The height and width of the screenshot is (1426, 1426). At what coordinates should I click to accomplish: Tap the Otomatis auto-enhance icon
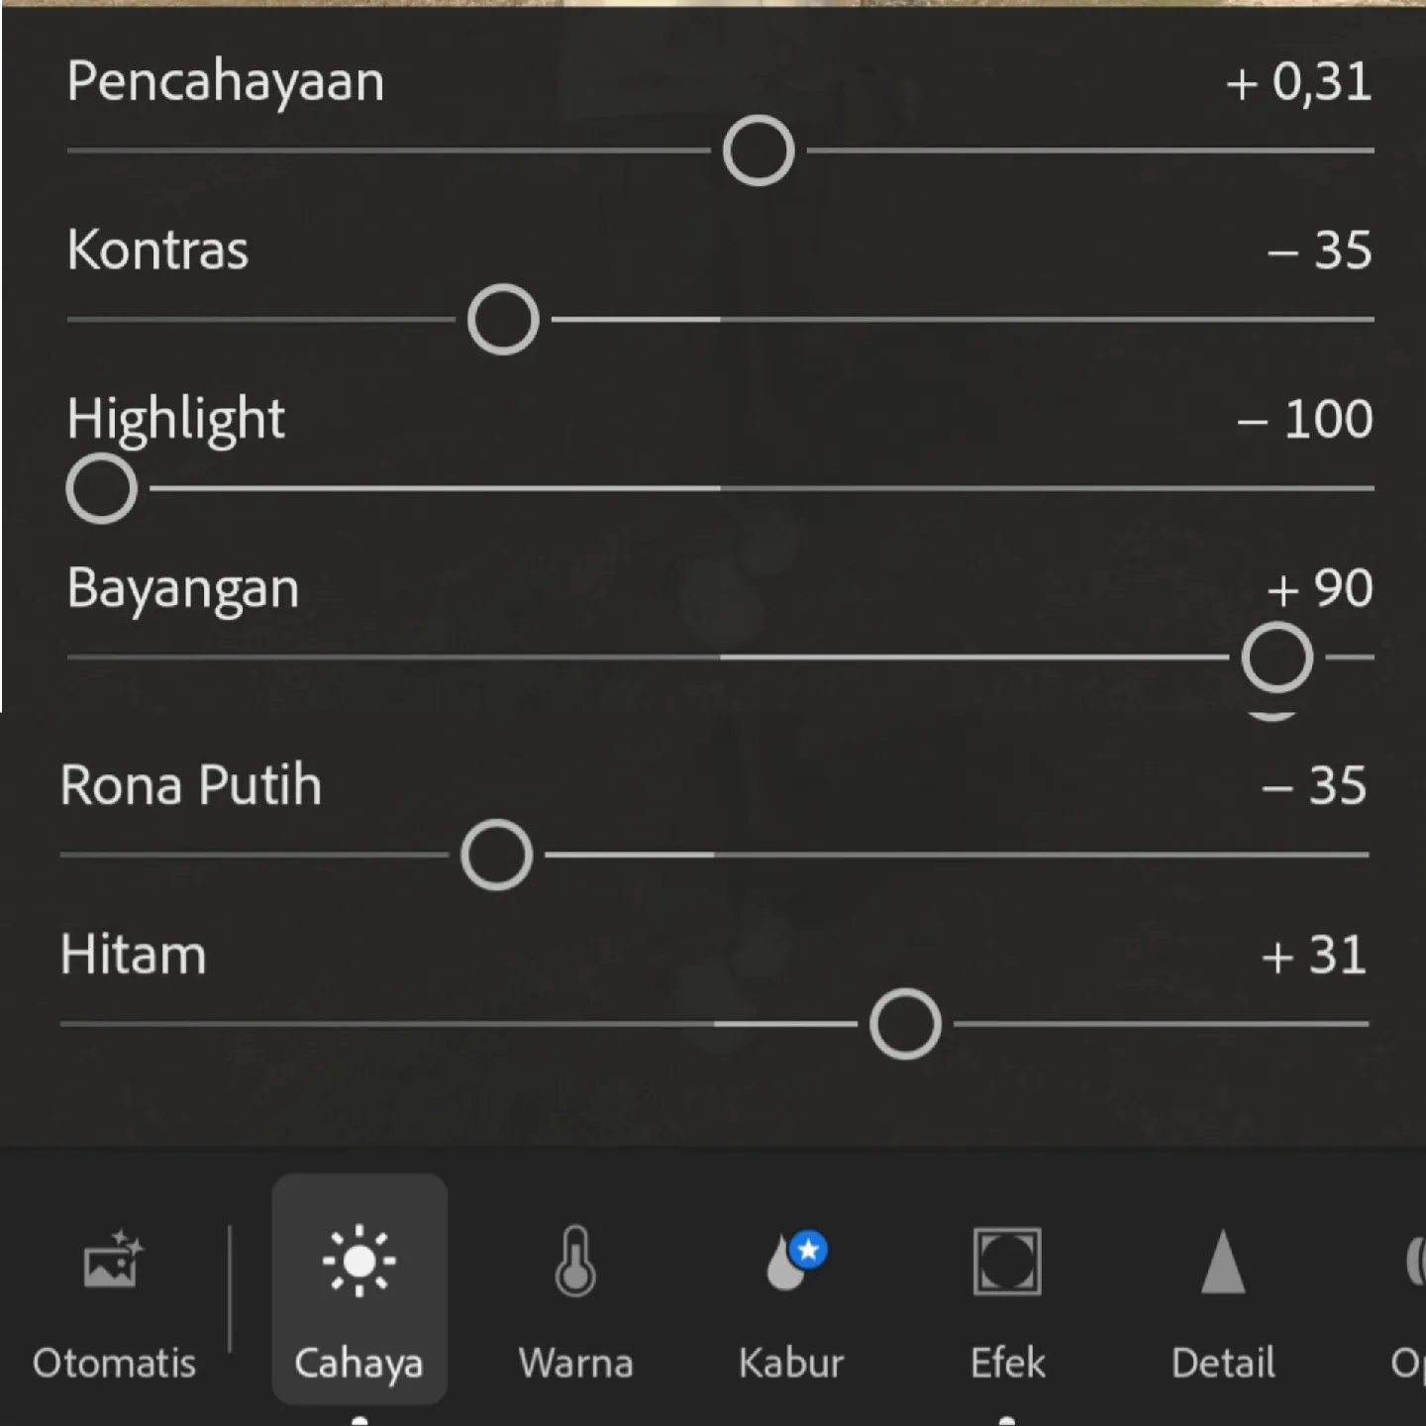pos(114,1260)
